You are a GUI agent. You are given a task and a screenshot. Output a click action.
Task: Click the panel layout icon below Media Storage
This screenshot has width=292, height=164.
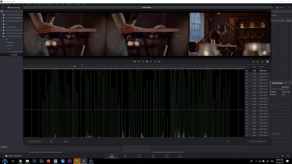pyautogui.click(x=2, y=11)
